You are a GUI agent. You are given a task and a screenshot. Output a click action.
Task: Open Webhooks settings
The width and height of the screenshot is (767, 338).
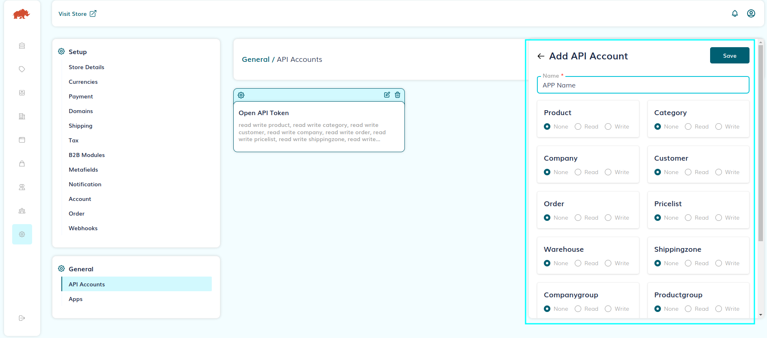click(83, 228)
